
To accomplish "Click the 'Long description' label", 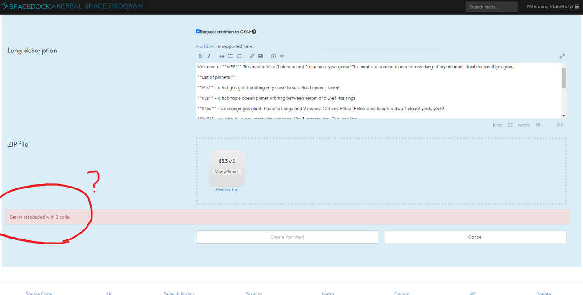I will point(32,51).
